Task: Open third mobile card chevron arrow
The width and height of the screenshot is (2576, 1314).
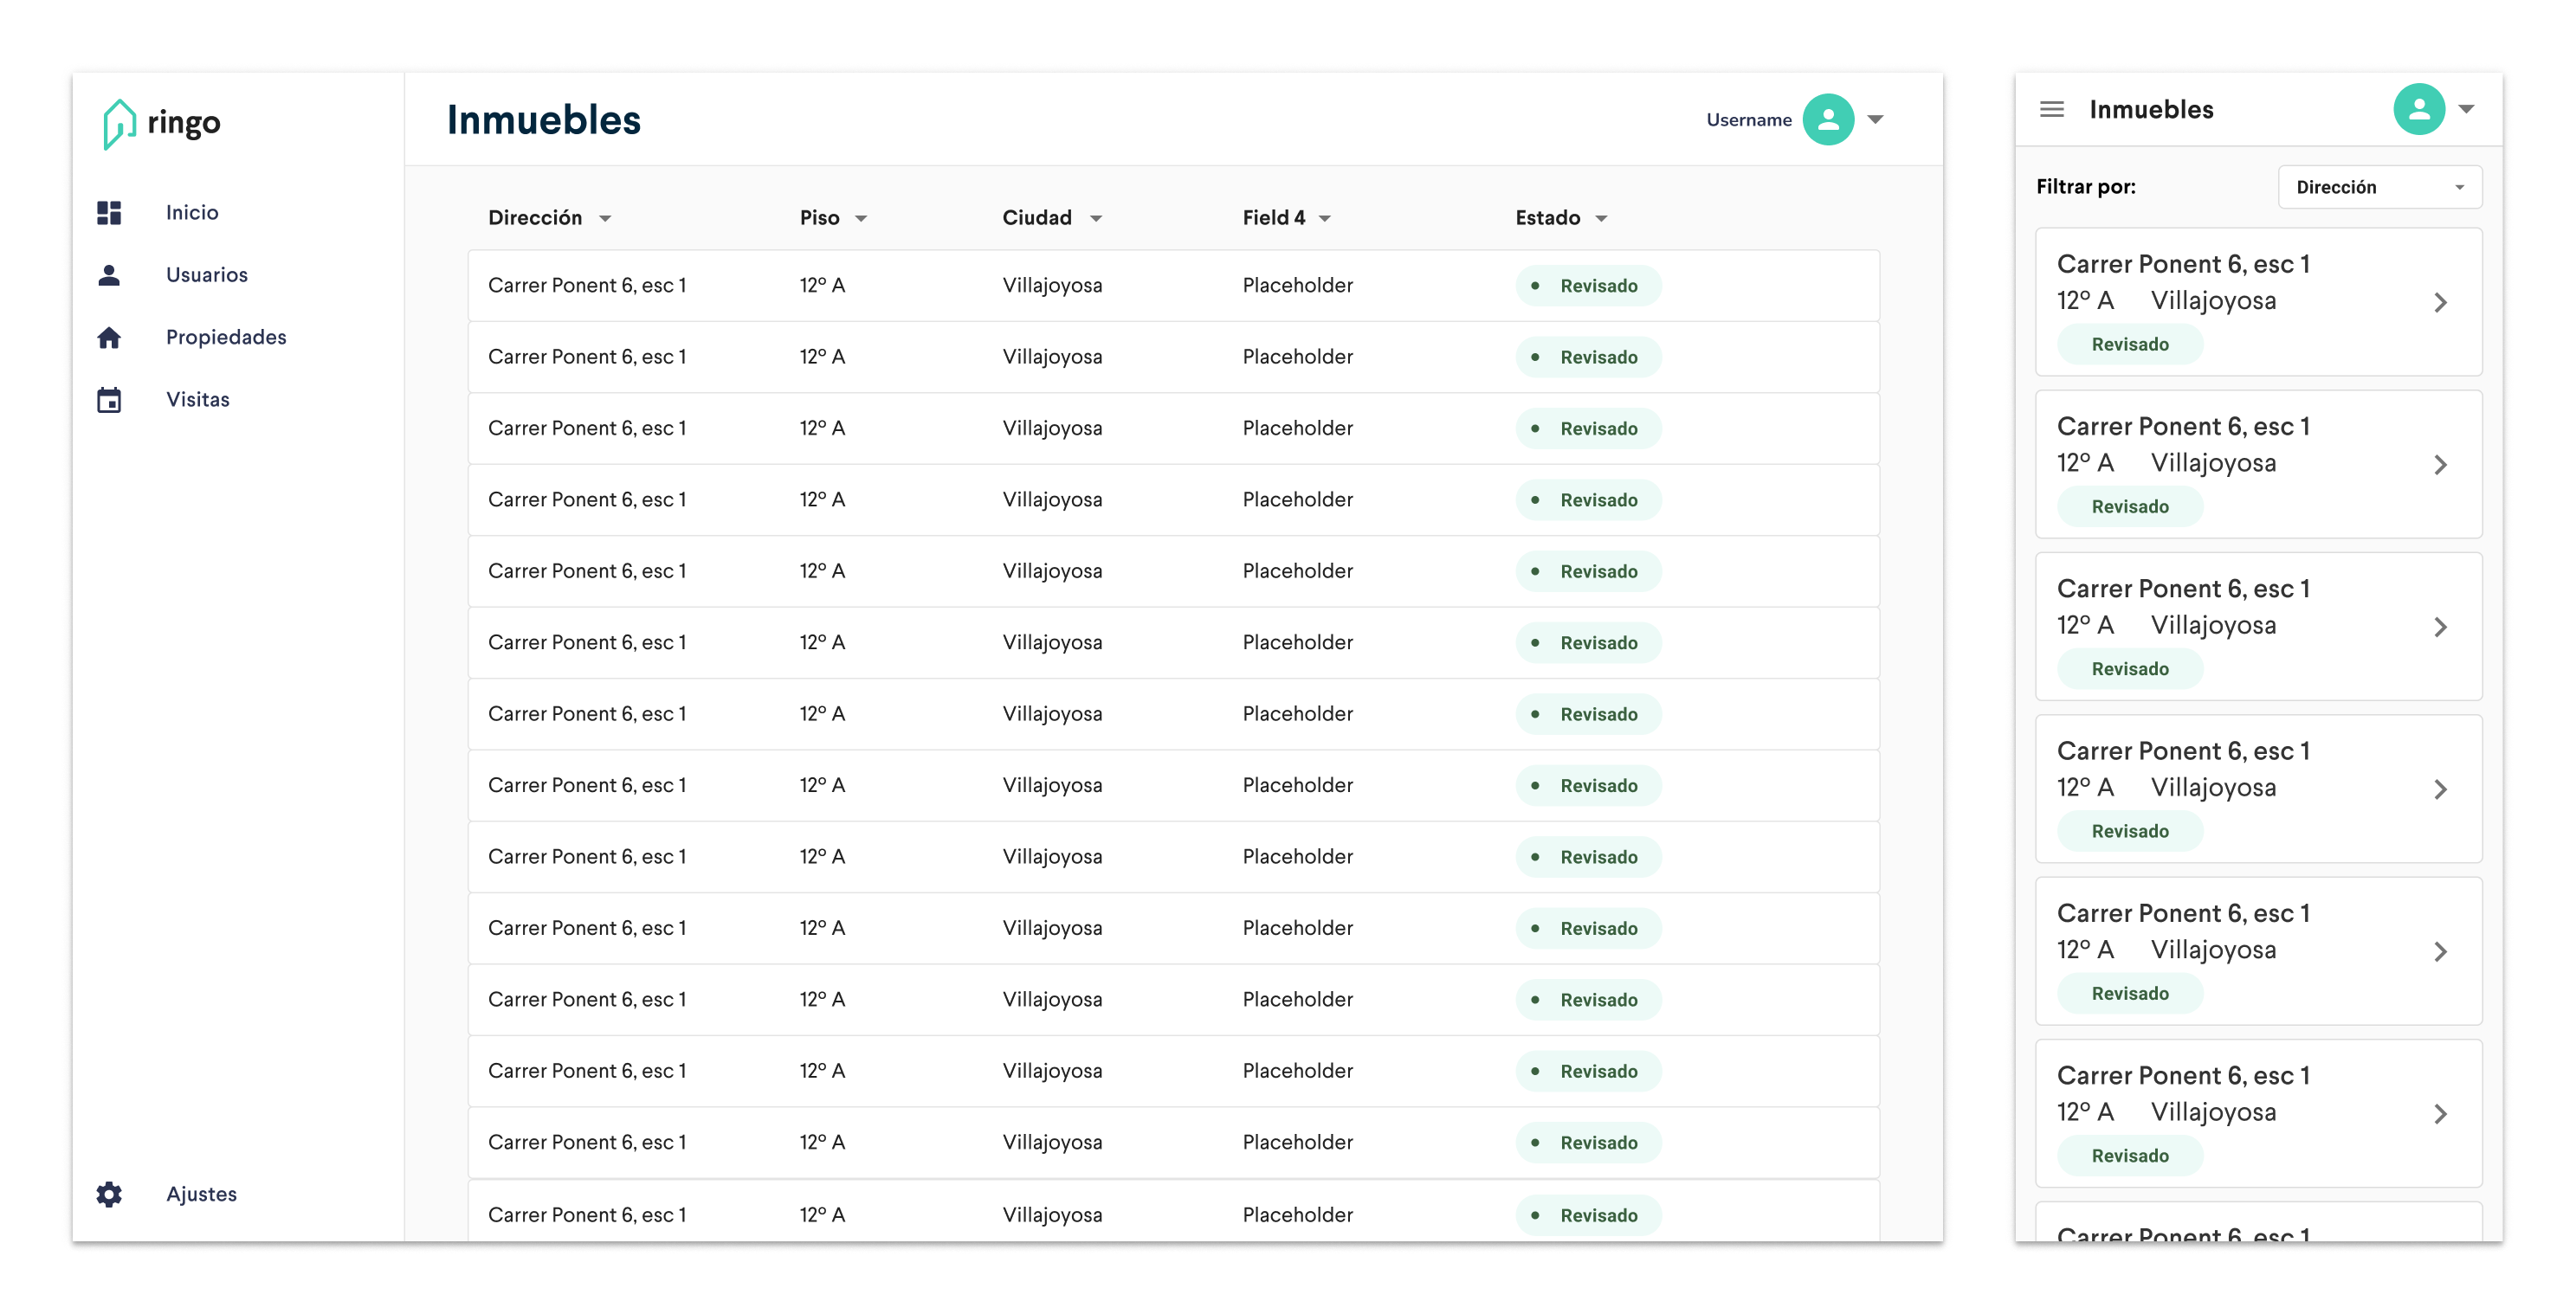Action: [x=2440, y=627]
